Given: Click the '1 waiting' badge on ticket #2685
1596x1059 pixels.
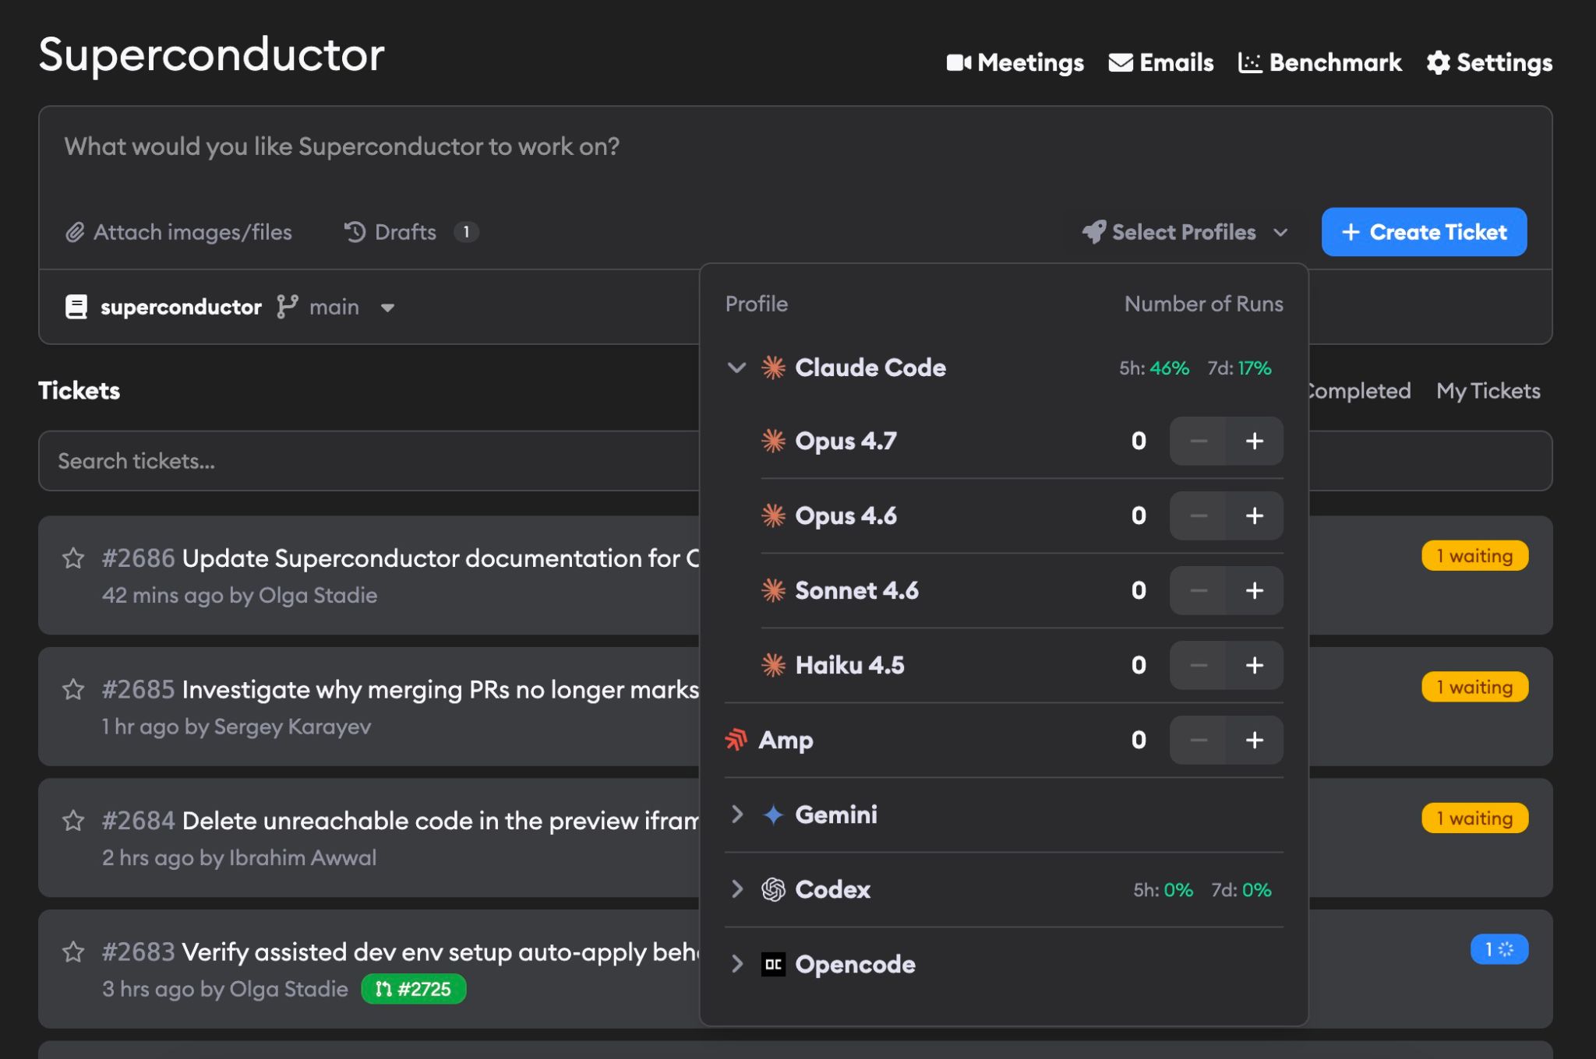Looking at the screenshot, I should (1474, 687).
